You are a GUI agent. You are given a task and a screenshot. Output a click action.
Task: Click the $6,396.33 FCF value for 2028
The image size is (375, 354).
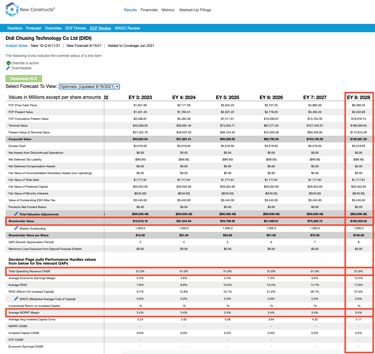[x=358, y=105]
